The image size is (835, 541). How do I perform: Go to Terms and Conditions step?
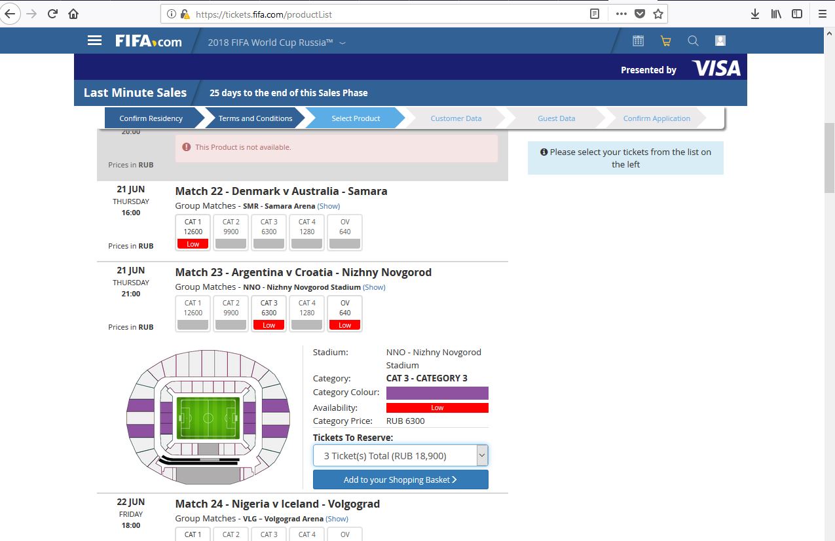(255, 118)
